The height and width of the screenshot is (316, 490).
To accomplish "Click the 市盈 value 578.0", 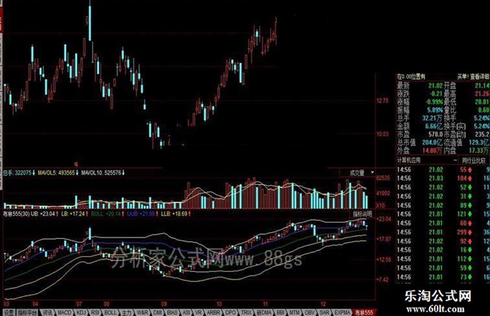I will pyautogui.click(x=436, y=134).
